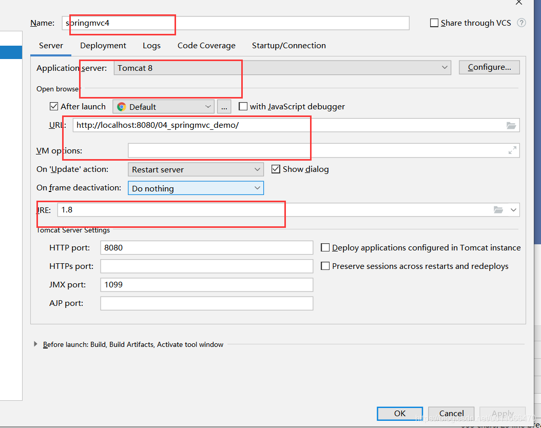Click the expand icon in the VM options field

pyautogui.click(x=512, y=150)
